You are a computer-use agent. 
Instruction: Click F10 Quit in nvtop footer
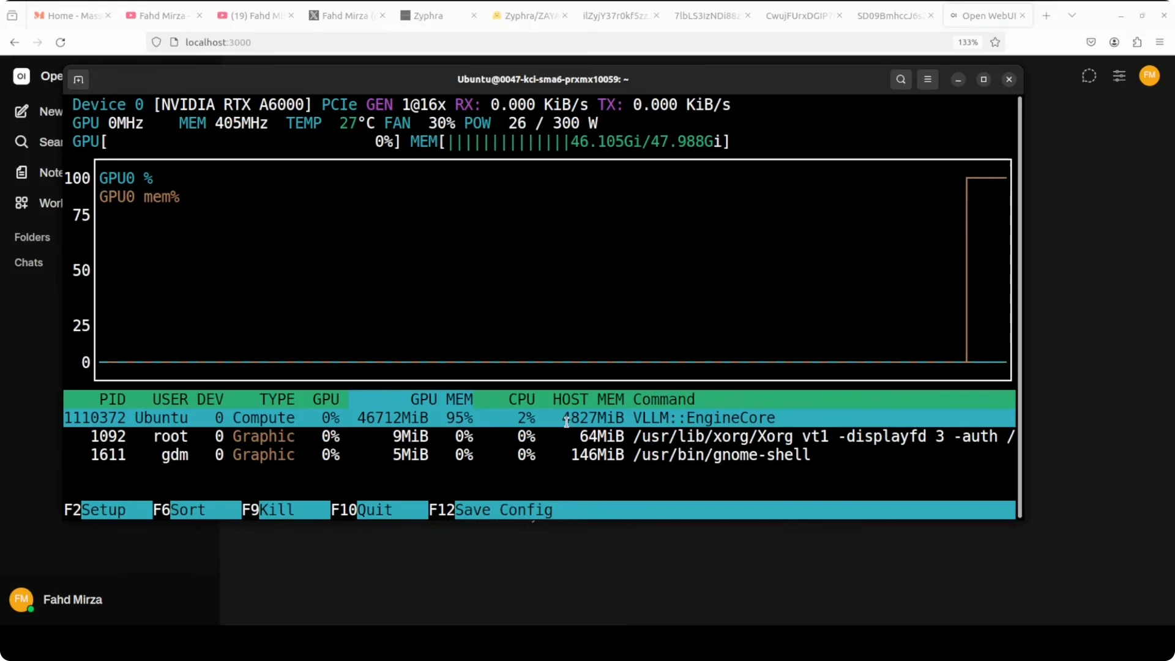tap(379, 510)
